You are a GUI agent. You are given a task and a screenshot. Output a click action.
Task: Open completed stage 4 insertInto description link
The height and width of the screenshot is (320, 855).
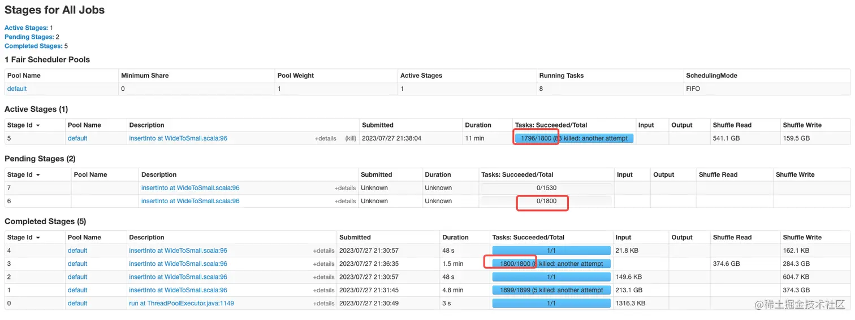click(178, 251)
